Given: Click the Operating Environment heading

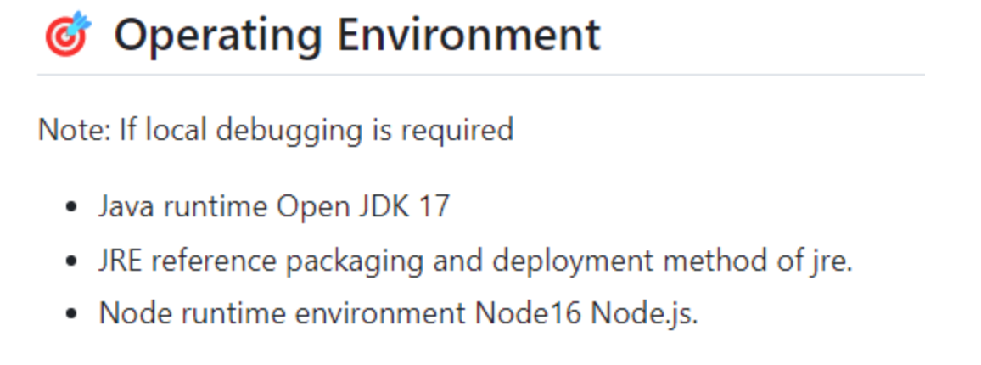Looking at the screenshot, I should click(x=357, y=35).
